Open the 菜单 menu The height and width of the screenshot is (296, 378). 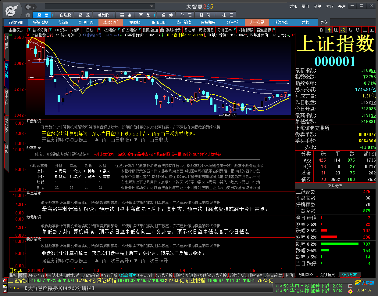[317, 6]
